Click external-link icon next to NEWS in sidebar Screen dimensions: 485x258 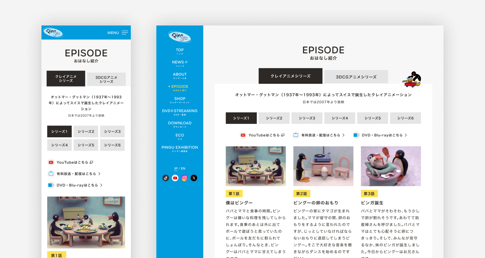[186, 62]
